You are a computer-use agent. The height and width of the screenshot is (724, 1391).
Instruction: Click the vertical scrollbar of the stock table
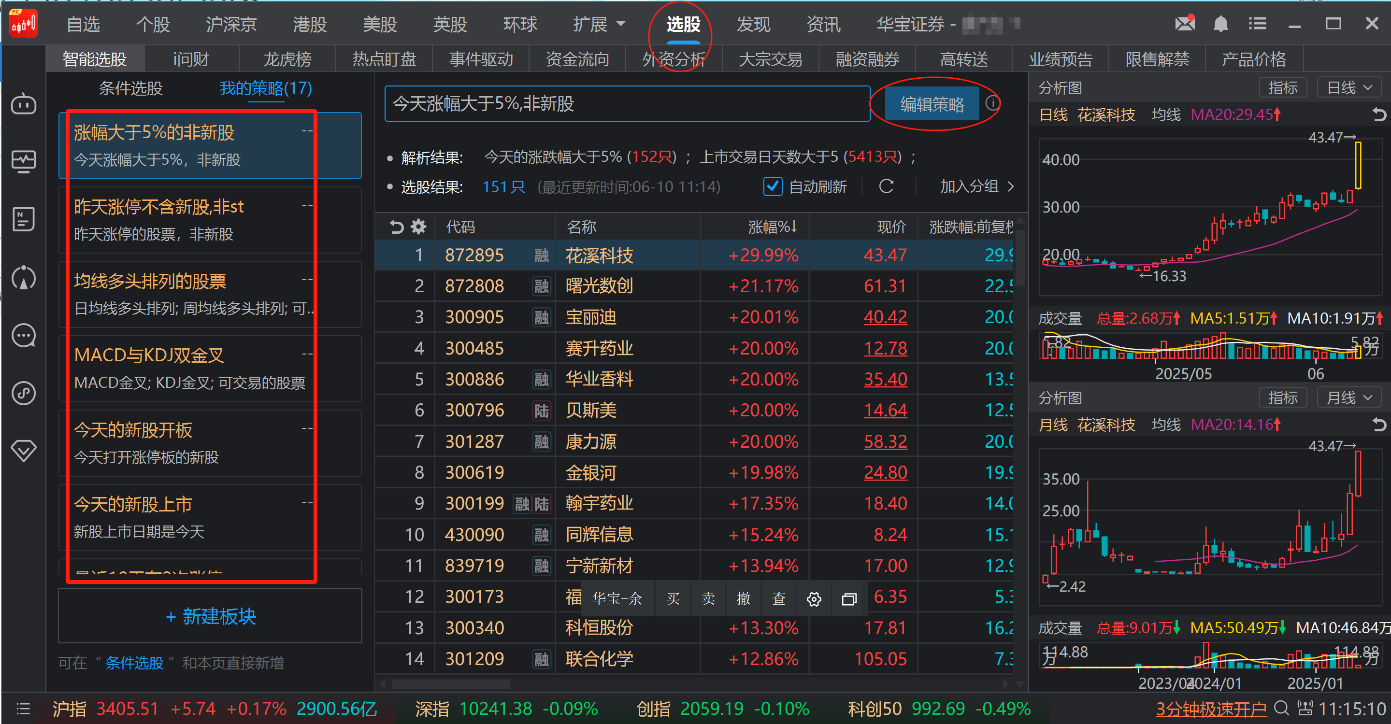coord(1020,258)
